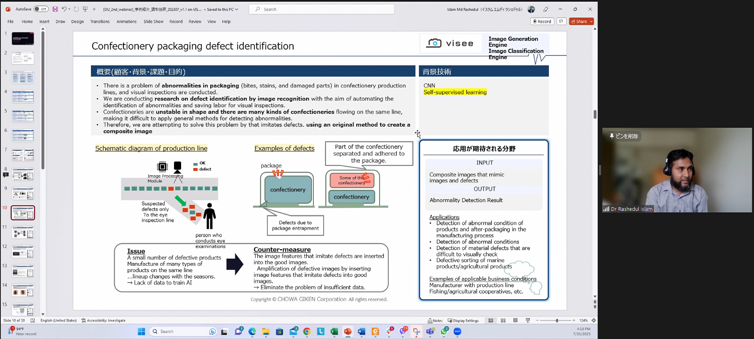
Task: Click the Record button top right
Action: [542, 22]
